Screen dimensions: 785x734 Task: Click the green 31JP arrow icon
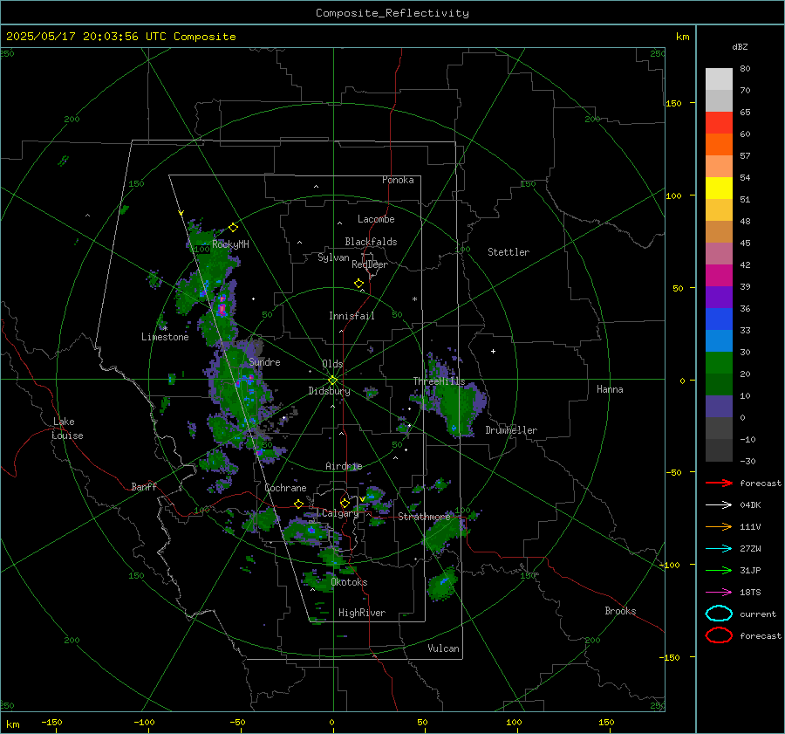coord(719,570)
